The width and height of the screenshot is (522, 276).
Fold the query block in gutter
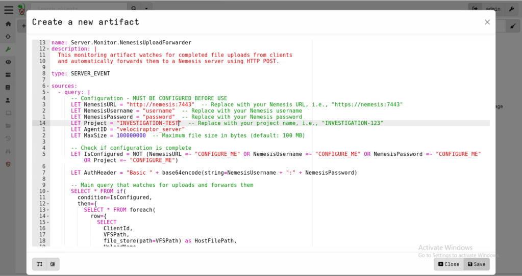tap(48, 92)
